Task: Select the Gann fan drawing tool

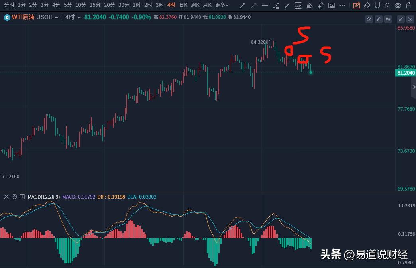Action: (x=310, y=5)
